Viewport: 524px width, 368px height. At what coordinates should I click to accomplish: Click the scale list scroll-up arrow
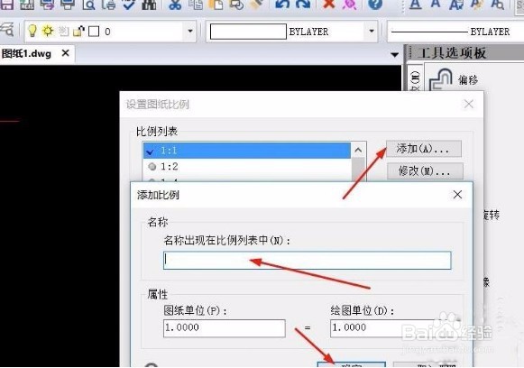[x=358, y=150]
